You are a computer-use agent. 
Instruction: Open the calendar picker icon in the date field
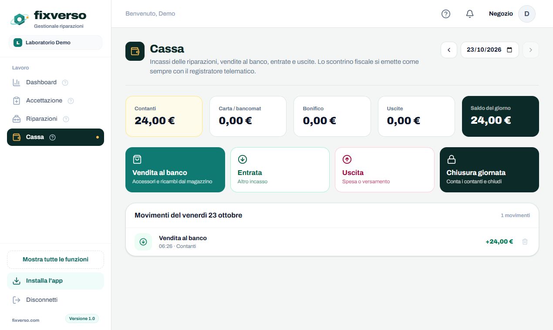click(509, 50)
